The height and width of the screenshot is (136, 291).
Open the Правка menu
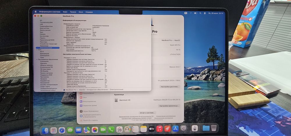(73, 12)
